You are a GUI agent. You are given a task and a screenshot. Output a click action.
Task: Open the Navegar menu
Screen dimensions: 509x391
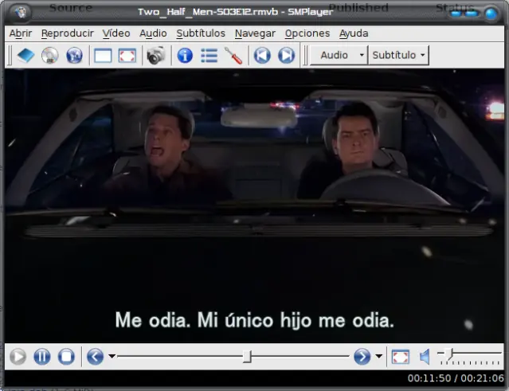point(255,33)
